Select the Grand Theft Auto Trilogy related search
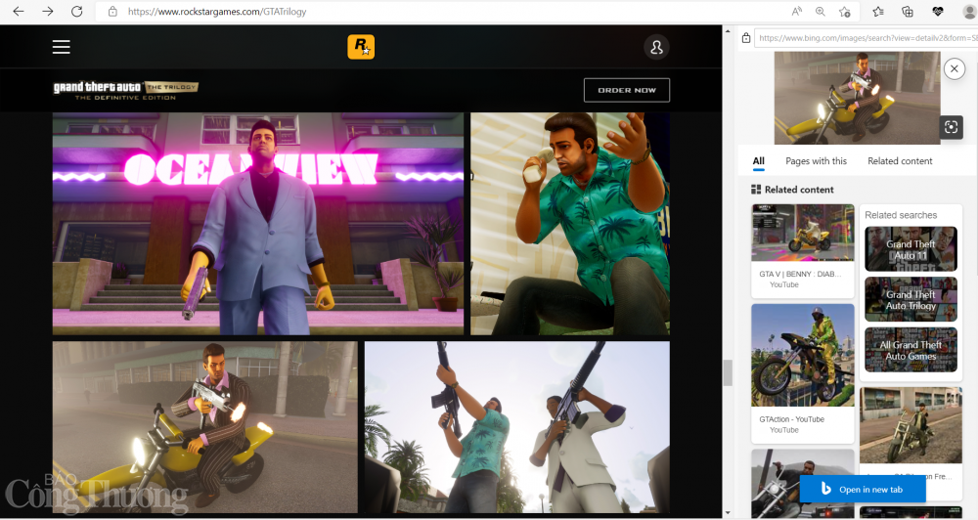Image resolution: width=978 pixels, height=520 pixels. 911,300
